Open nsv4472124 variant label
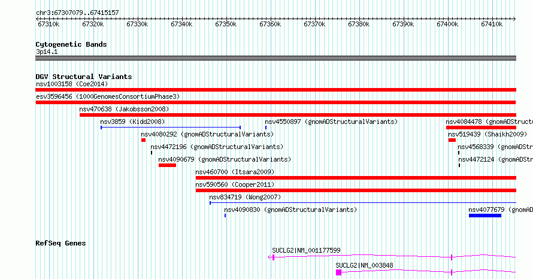Screen dimensions: 533x279 tap(496, 159)
